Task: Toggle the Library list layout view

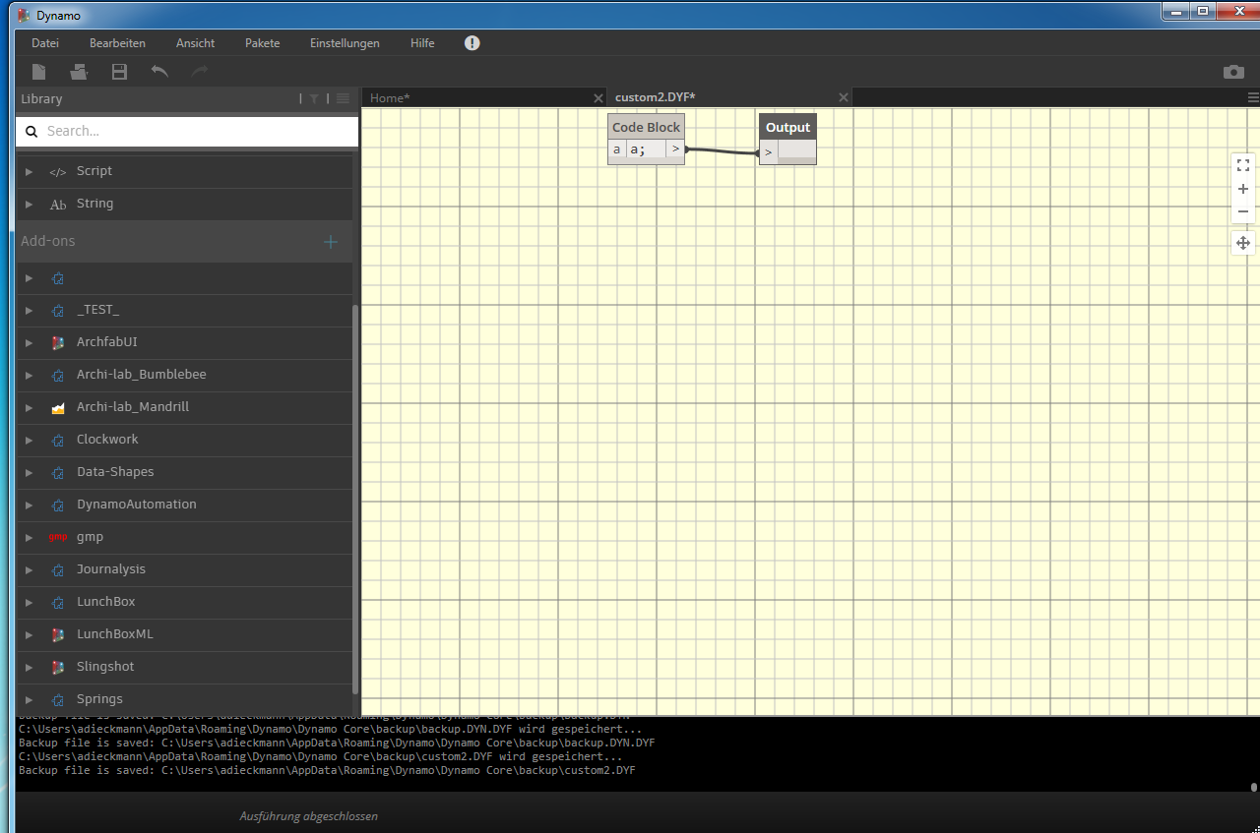Action: pyautogui.click(x=342, y=98)
